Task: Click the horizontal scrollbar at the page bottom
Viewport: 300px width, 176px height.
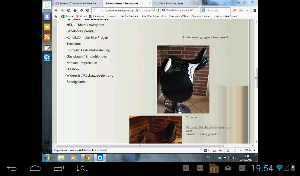Action: click(140, 145)
